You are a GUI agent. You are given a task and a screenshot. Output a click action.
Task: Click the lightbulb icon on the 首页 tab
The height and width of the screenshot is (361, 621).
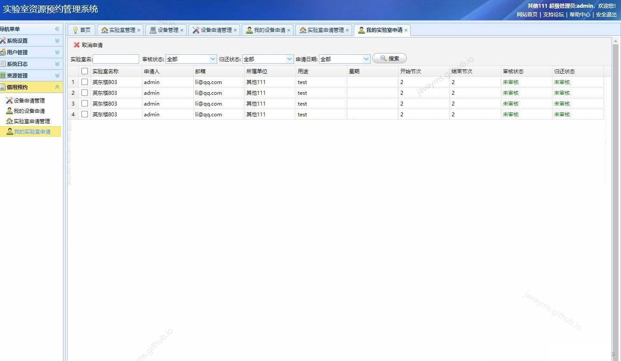pyautogui.click(x=75, y=30)
